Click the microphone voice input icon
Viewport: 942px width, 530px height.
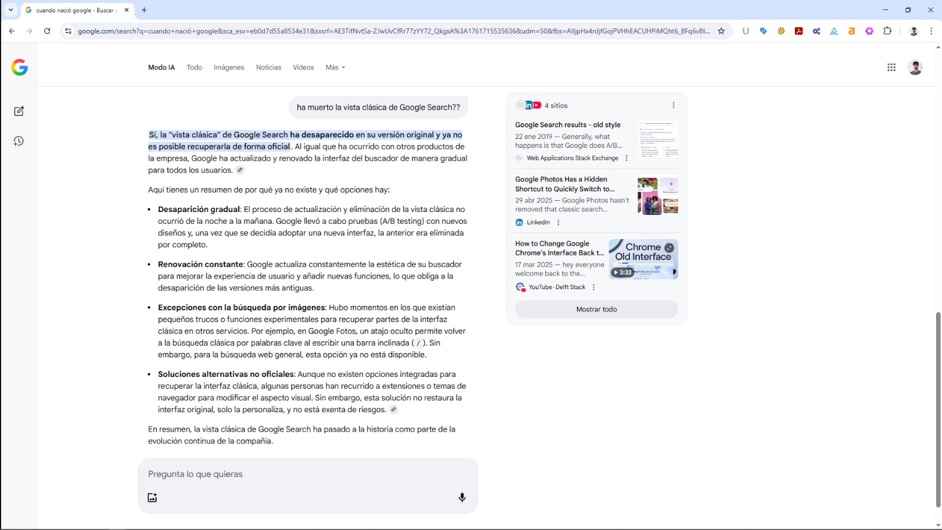(462, 498)
